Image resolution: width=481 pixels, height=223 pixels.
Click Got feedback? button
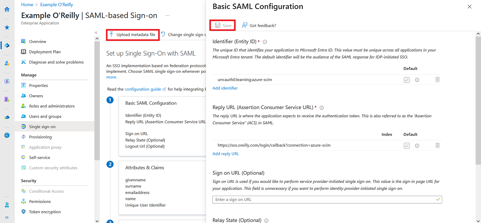click(259, 25)
